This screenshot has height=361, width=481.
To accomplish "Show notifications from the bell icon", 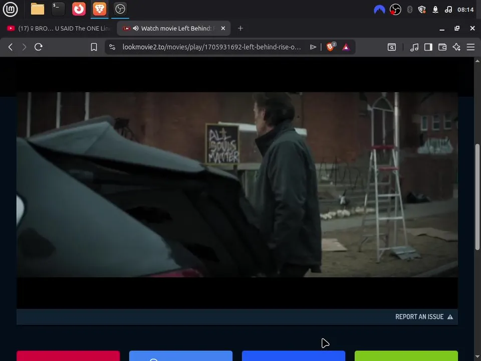I will 435,10.
